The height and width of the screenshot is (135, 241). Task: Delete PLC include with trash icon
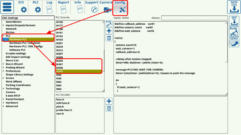pos(109,108)
